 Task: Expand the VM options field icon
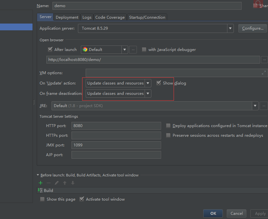[x=264, y=73]
